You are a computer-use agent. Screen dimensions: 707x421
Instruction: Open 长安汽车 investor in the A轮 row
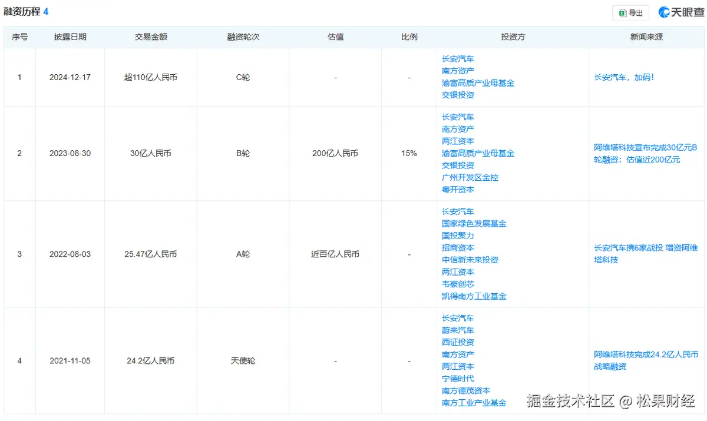pyautogui.click(x=458, y=211)
